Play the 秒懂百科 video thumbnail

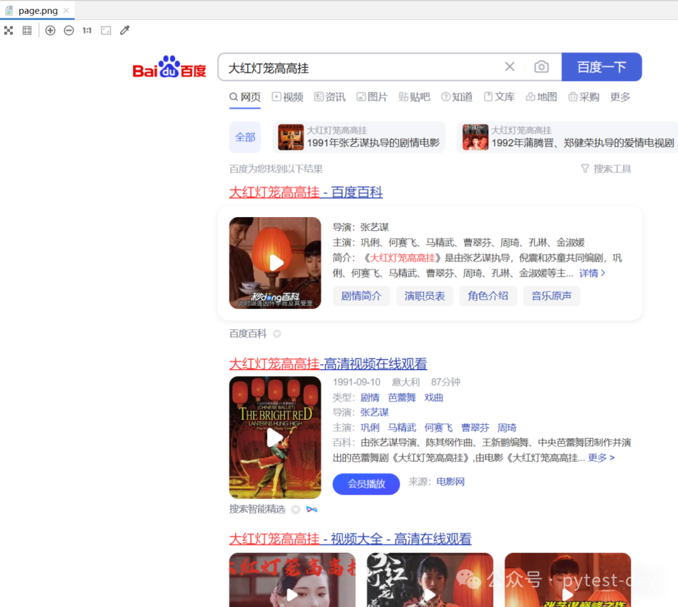pyautogui.click(x=275, y=263)
